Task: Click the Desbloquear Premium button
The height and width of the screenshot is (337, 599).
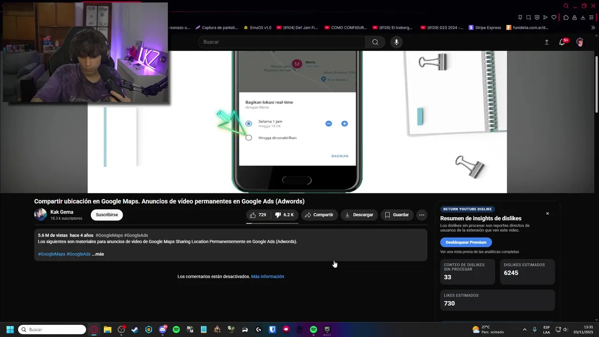Action: pos(466,242)
